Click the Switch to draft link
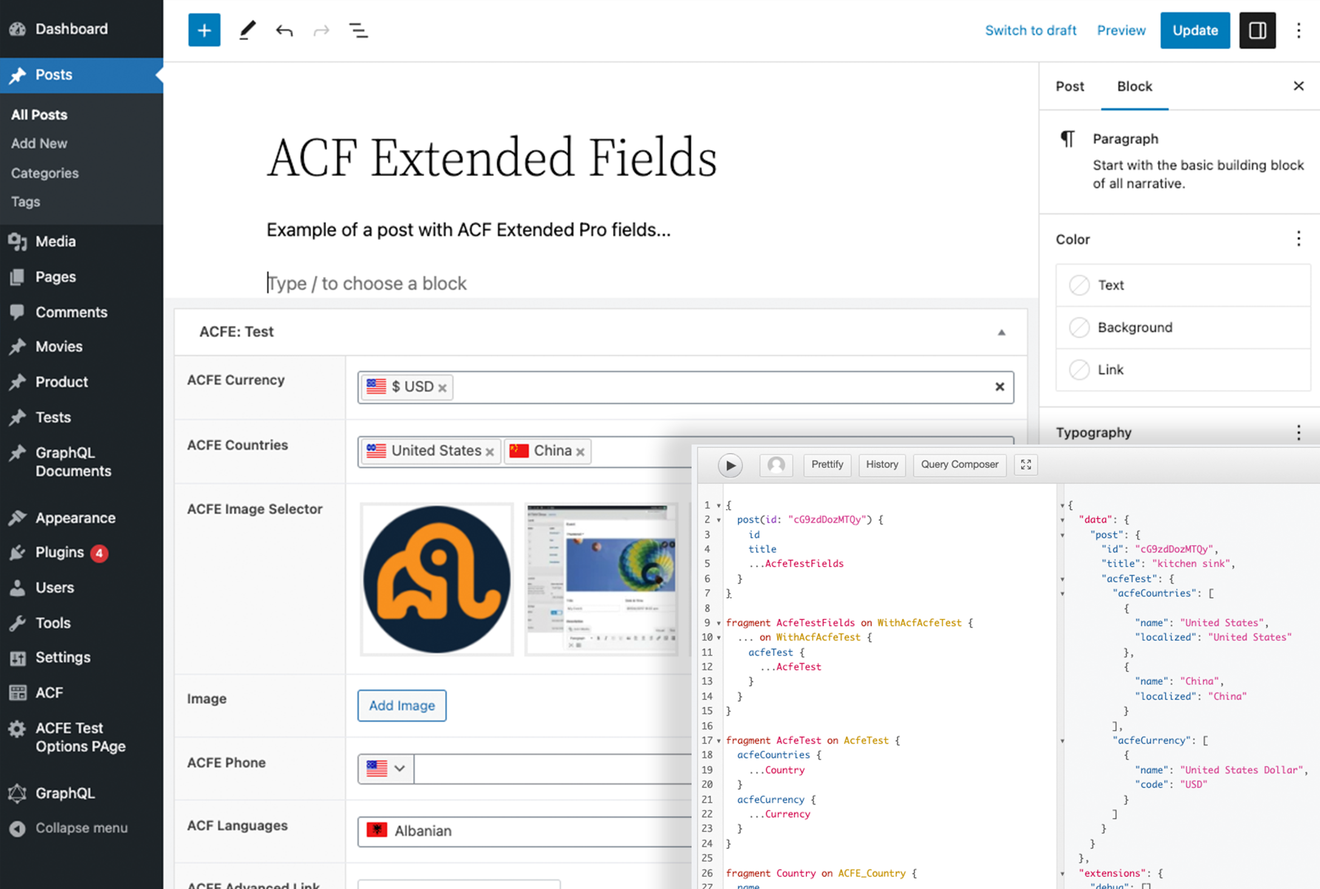This screenshot has height=889, width=1320. coord(1030,30)
